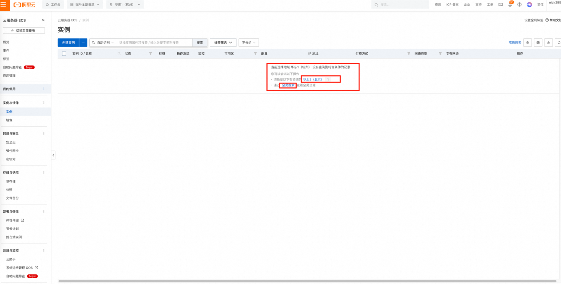Open the 我的常用 more options menu
Screen dimensions: 561x284
pos(44,89)
